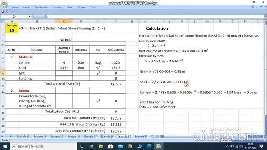
Task: Select the 'Sundries' cell
Action: tap(37, 79)
